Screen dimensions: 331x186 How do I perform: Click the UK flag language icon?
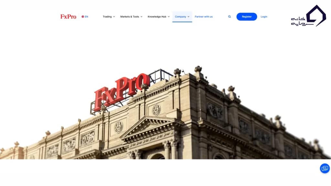point(83,17)
